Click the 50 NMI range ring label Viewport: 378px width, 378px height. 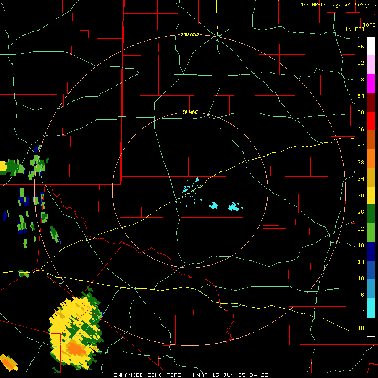(x=190, y=112)
